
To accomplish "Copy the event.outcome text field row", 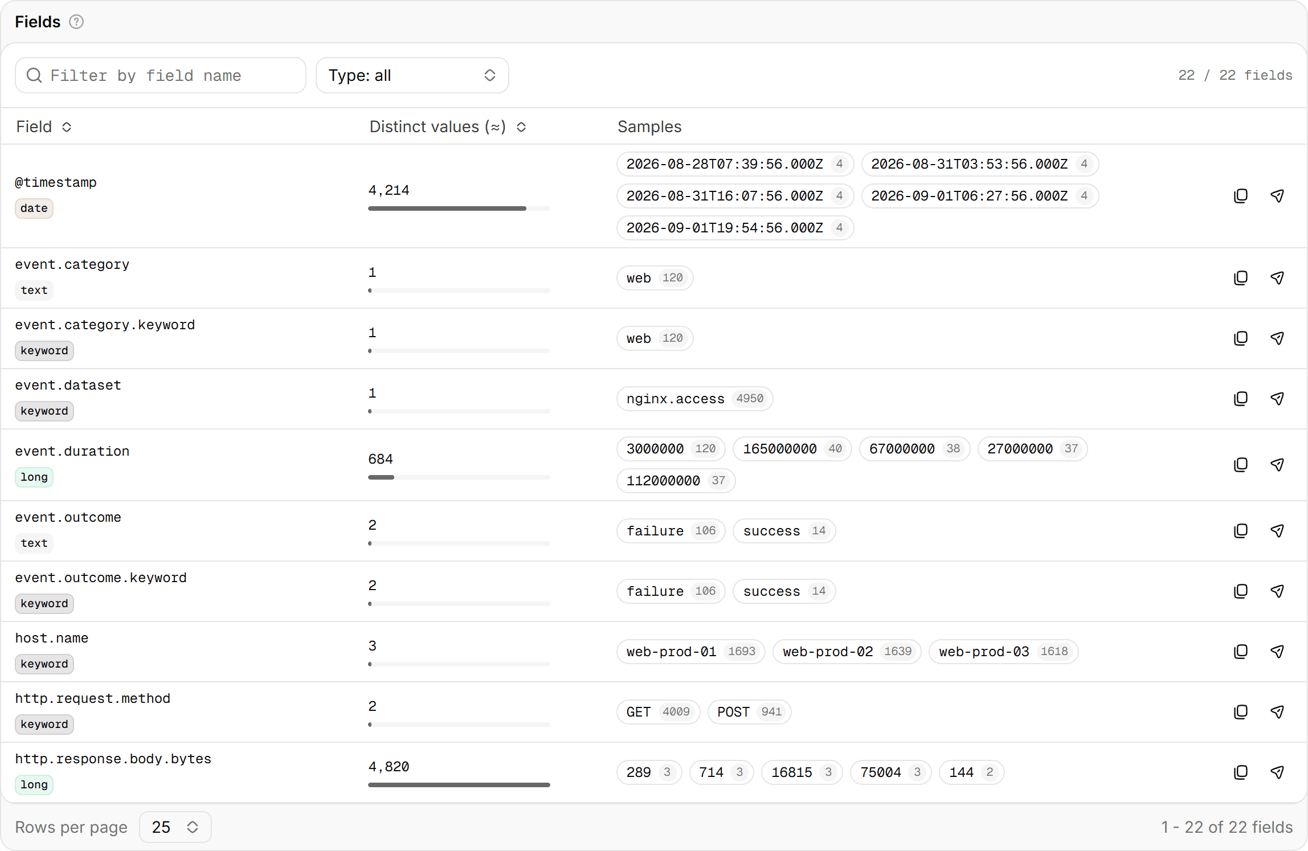I will pyautogui.click(x=1241, y=531).
